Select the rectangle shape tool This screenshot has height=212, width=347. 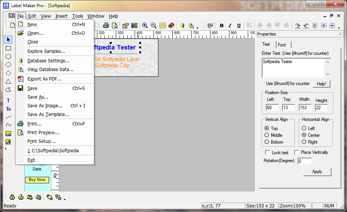[x=8, y=48]
